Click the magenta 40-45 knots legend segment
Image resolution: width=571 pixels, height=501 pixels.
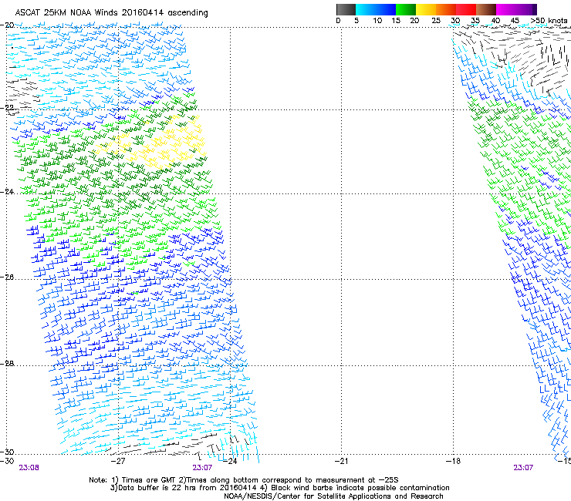(x=506, y=9)
